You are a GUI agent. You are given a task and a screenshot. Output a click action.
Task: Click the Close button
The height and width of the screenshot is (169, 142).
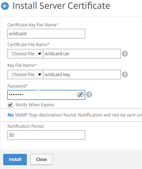point(41,159)
